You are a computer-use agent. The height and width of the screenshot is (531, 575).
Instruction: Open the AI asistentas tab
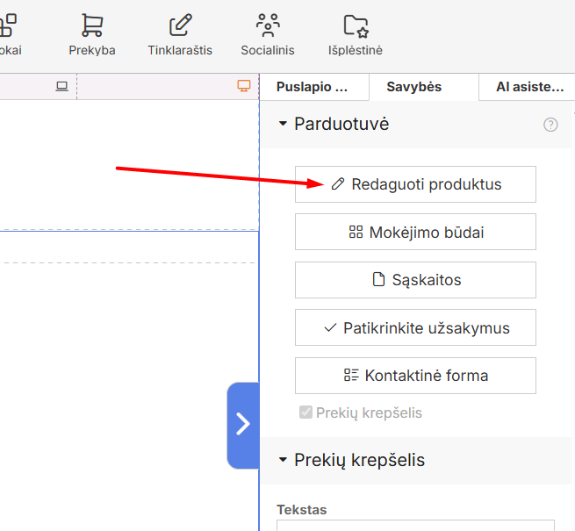[x=530, y=87]
